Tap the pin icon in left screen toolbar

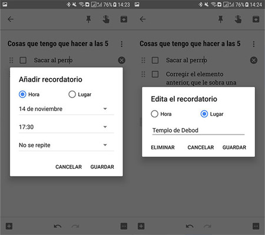(x=88, y=19)
